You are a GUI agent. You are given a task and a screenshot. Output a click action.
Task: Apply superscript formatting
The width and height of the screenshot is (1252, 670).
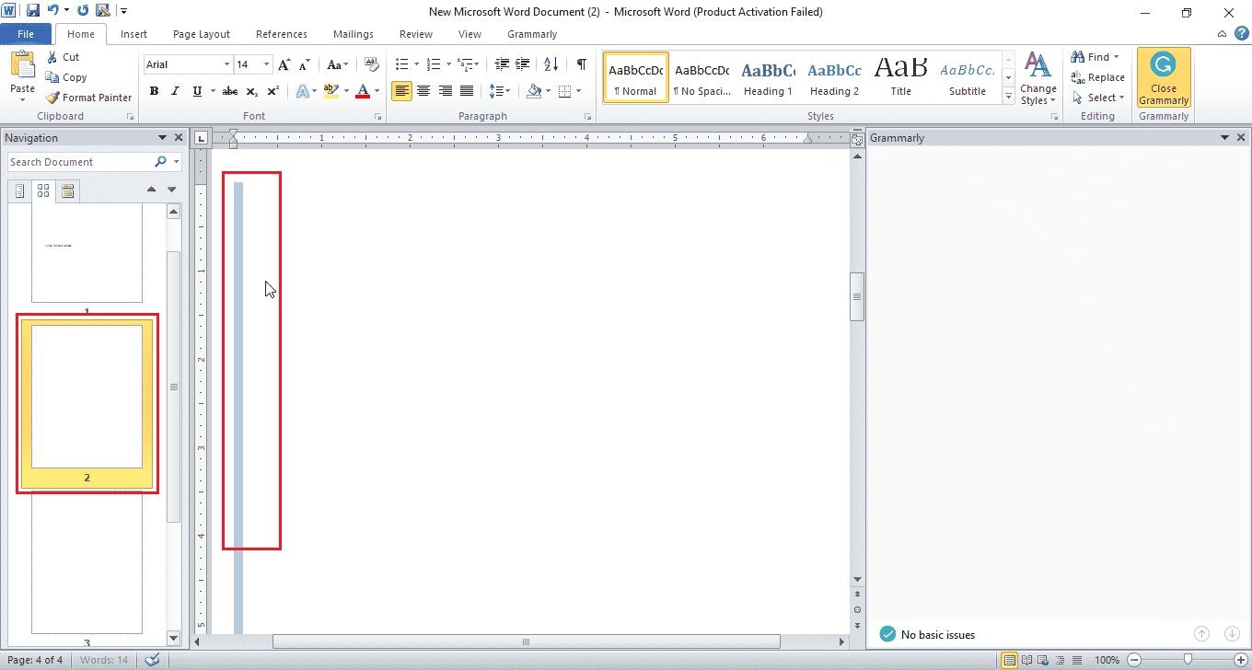(x=273, y=91)
